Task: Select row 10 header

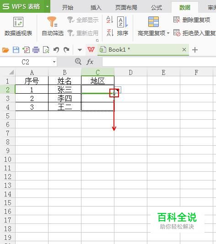Action: tap(7, 159)
